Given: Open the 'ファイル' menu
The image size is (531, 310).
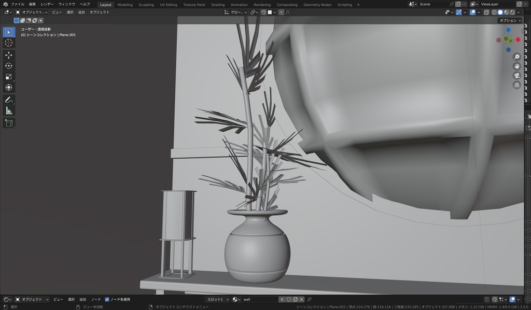Looking at the screenshot, I should tap(18, 4).
